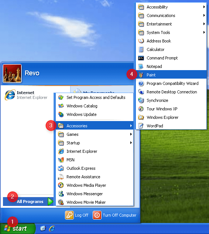Open Paint from Accessories menu
This screenshot has height=234, width=209.
(x=171, y=75)
